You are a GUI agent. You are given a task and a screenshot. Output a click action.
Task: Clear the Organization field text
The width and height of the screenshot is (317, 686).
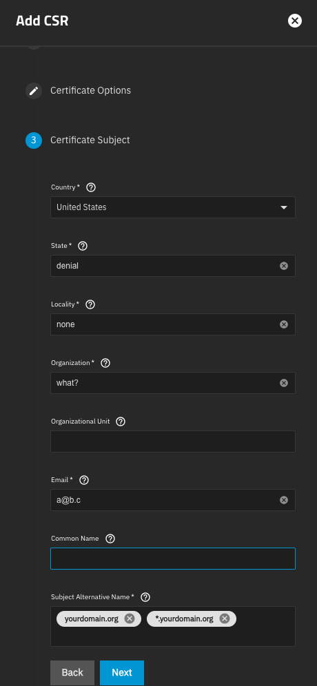tap(284, 383)
